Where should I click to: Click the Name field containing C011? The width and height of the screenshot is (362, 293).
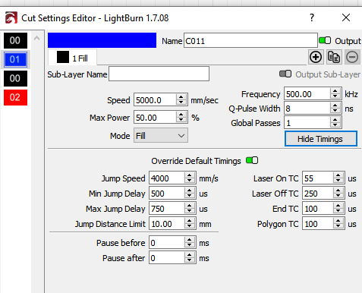tap(250, 40)
